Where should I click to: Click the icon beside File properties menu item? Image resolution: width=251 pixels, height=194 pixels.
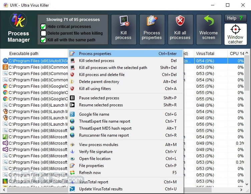(x=72, y=166)
